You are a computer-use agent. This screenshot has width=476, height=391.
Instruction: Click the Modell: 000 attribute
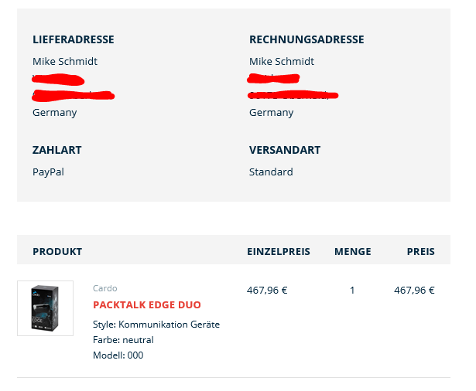tap(118, 355)
